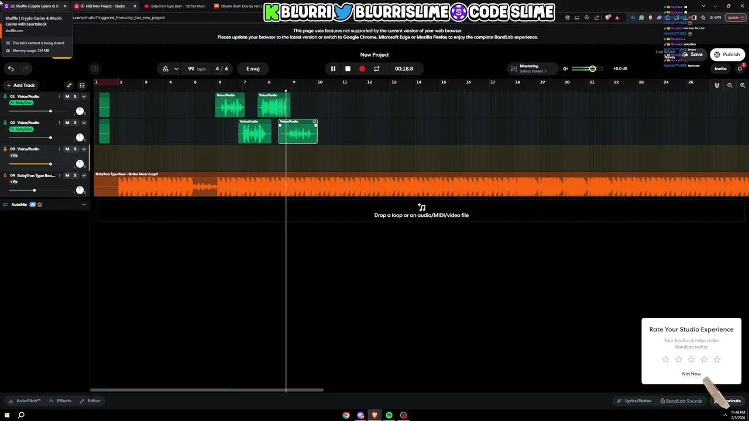Click Spotify icon in Windows taskbar
The height and width of the screenshot is (421, 749).
(x=389, y=415)
